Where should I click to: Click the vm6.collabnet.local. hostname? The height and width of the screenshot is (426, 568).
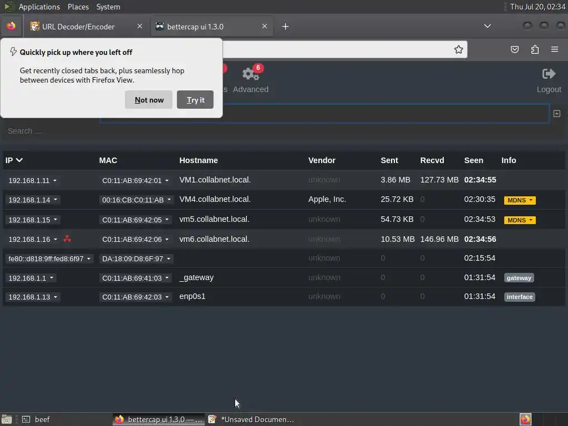pos(214,239)
